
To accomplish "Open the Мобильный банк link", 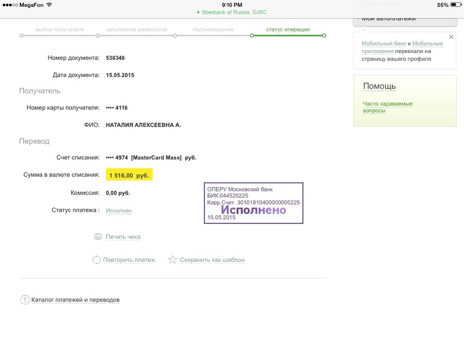I will tap(384, 43).
